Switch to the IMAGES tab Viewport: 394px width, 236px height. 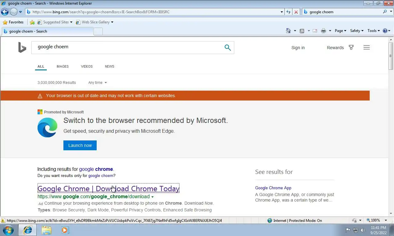click(62, 66)
